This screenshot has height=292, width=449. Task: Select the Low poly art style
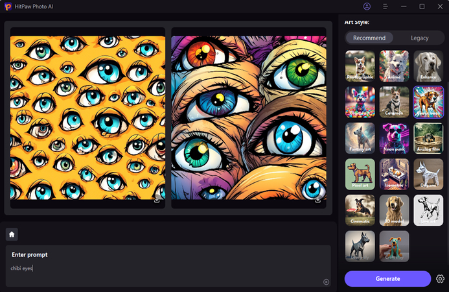tap(360, 246)
